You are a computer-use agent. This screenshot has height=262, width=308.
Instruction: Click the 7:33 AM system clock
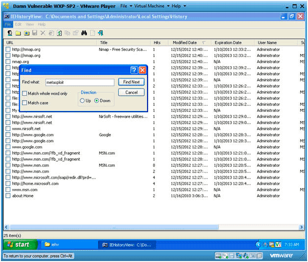[291, 244]
